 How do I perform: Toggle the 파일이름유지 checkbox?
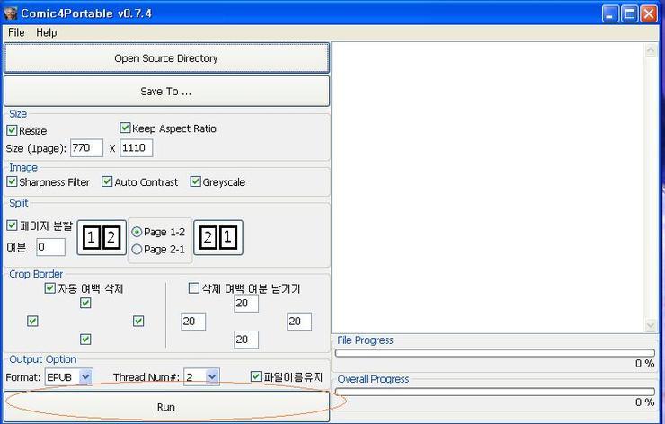[x=256, y=377]
